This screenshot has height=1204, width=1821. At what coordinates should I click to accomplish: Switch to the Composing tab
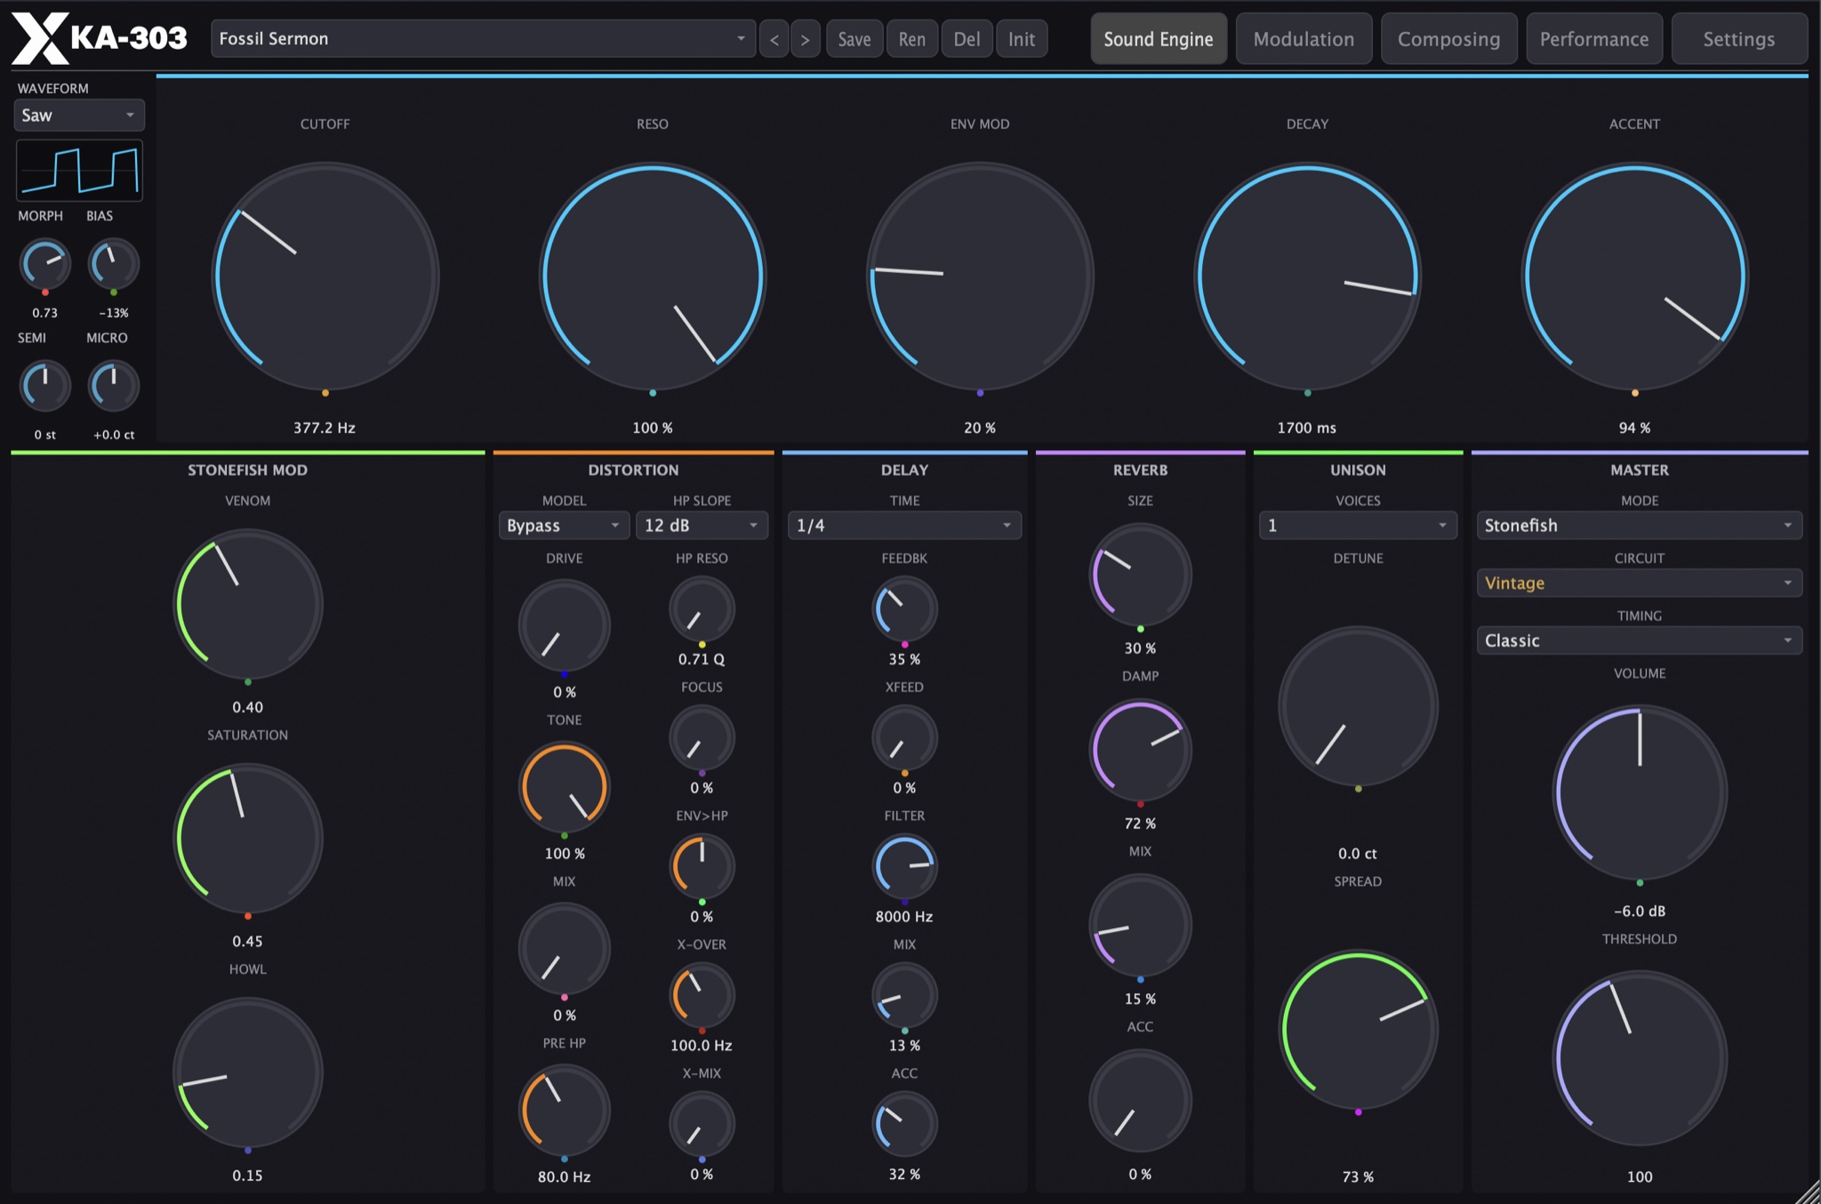1448,39
